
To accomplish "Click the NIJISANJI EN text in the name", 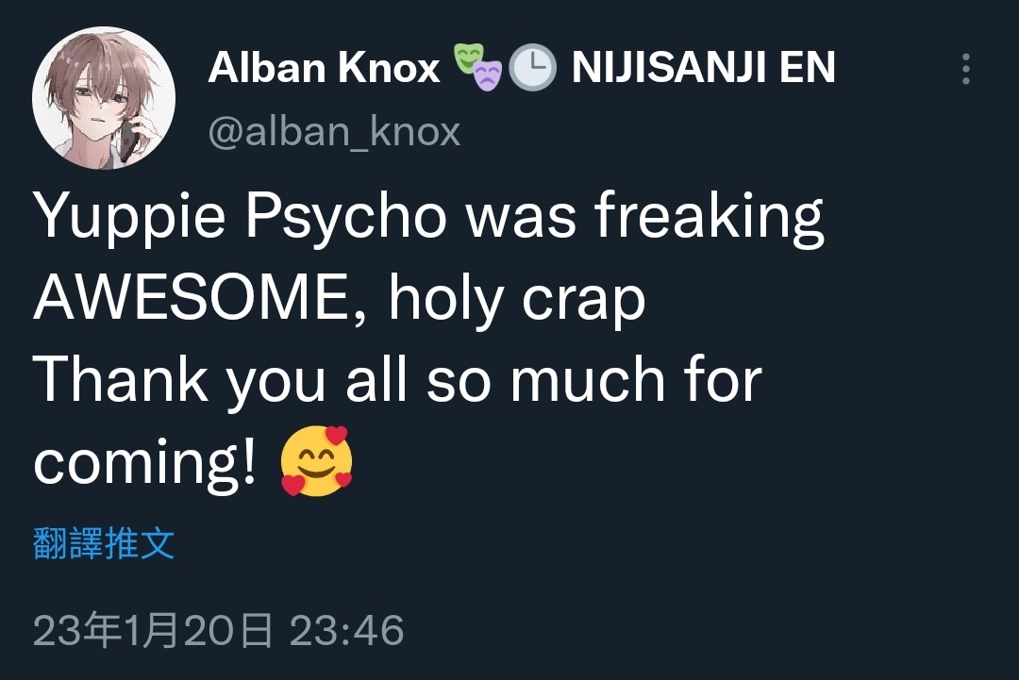I will (x=703, y=68).
